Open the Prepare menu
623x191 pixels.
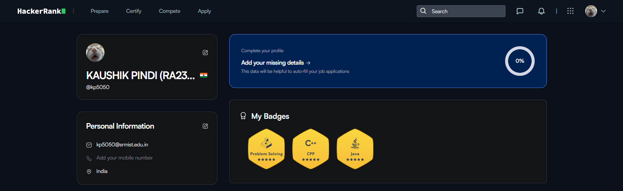100,11
